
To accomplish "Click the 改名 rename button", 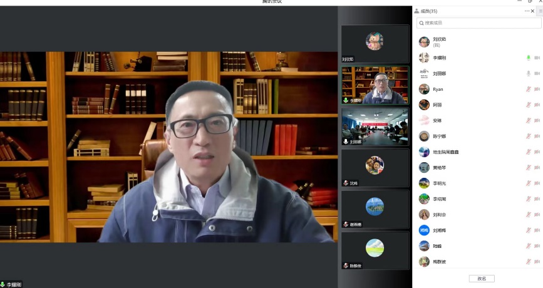I will coord(482,279).
